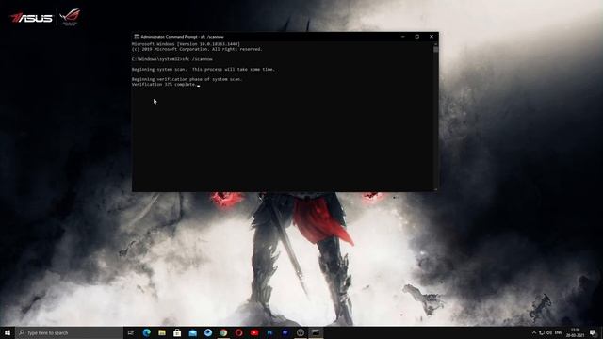Open the Command Prompt title bar system icon

pos(137,37)
